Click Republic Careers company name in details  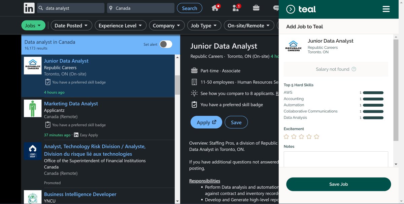coord(207,56)
